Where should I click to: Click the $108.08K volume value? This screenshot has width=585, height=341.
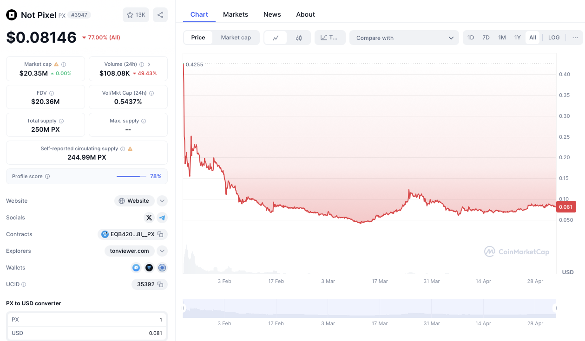[115, 73]
